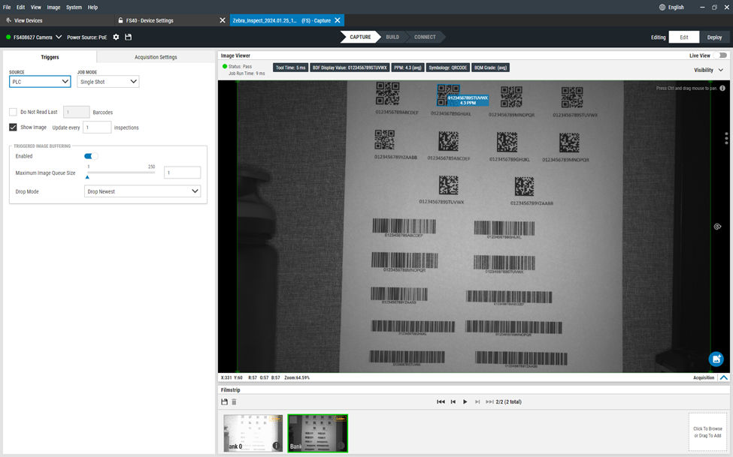Open the Edit menu
The image size is (733, 457).
click(x=20, y=7)
